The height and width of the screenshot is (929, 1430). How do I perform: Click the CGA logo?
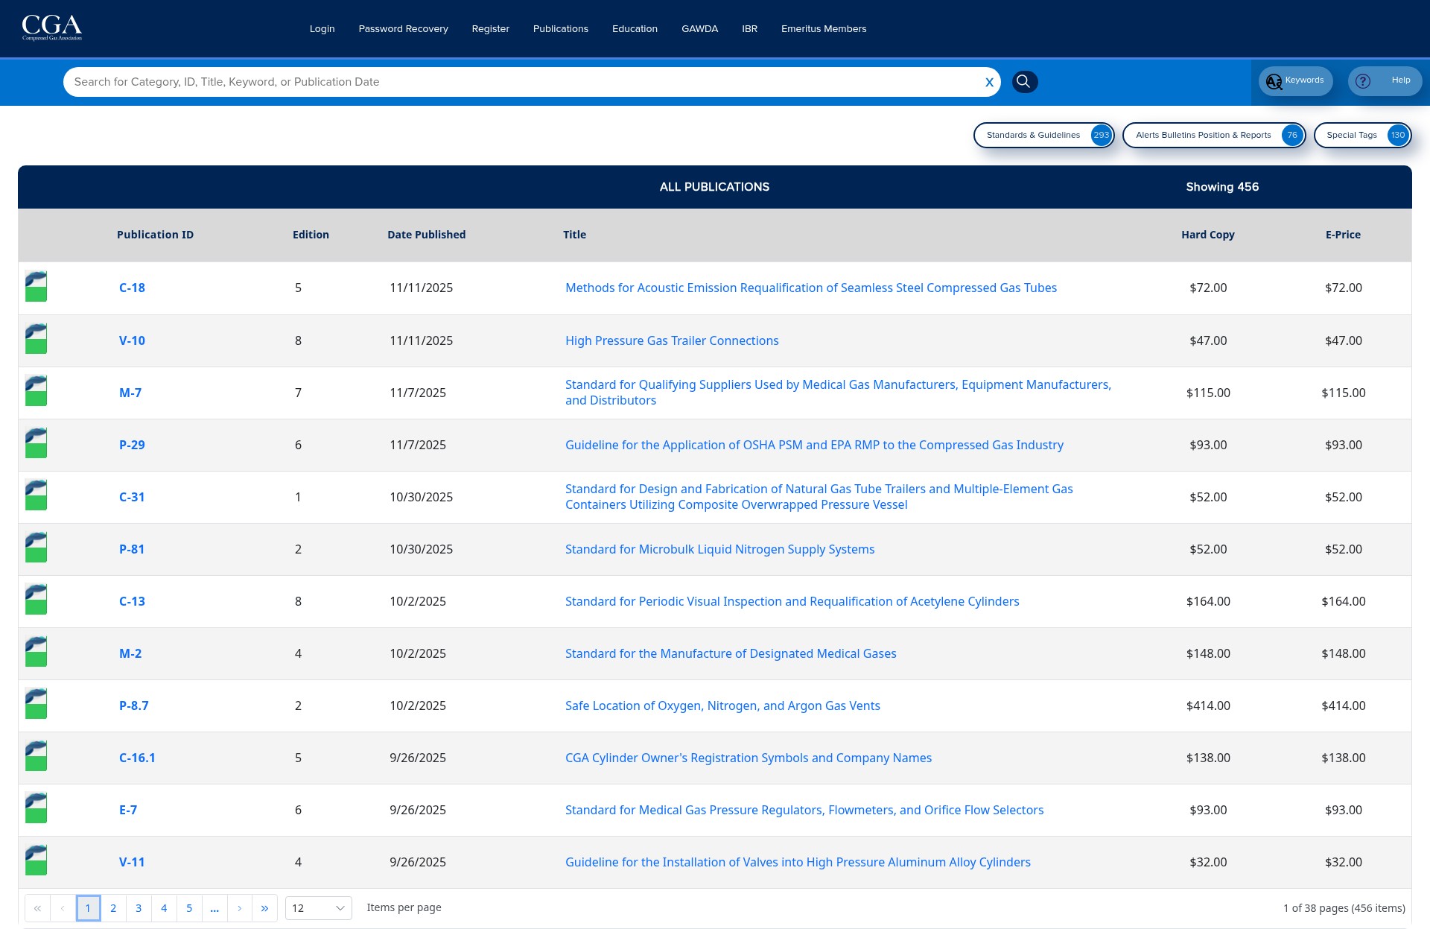click(51, 28)
